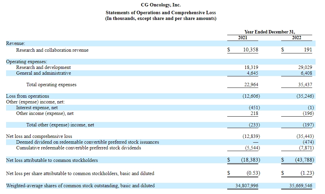This screenshot has width=325, height=194.
Task: Select total operating expenses 22,964
Action: pos(251,84)
